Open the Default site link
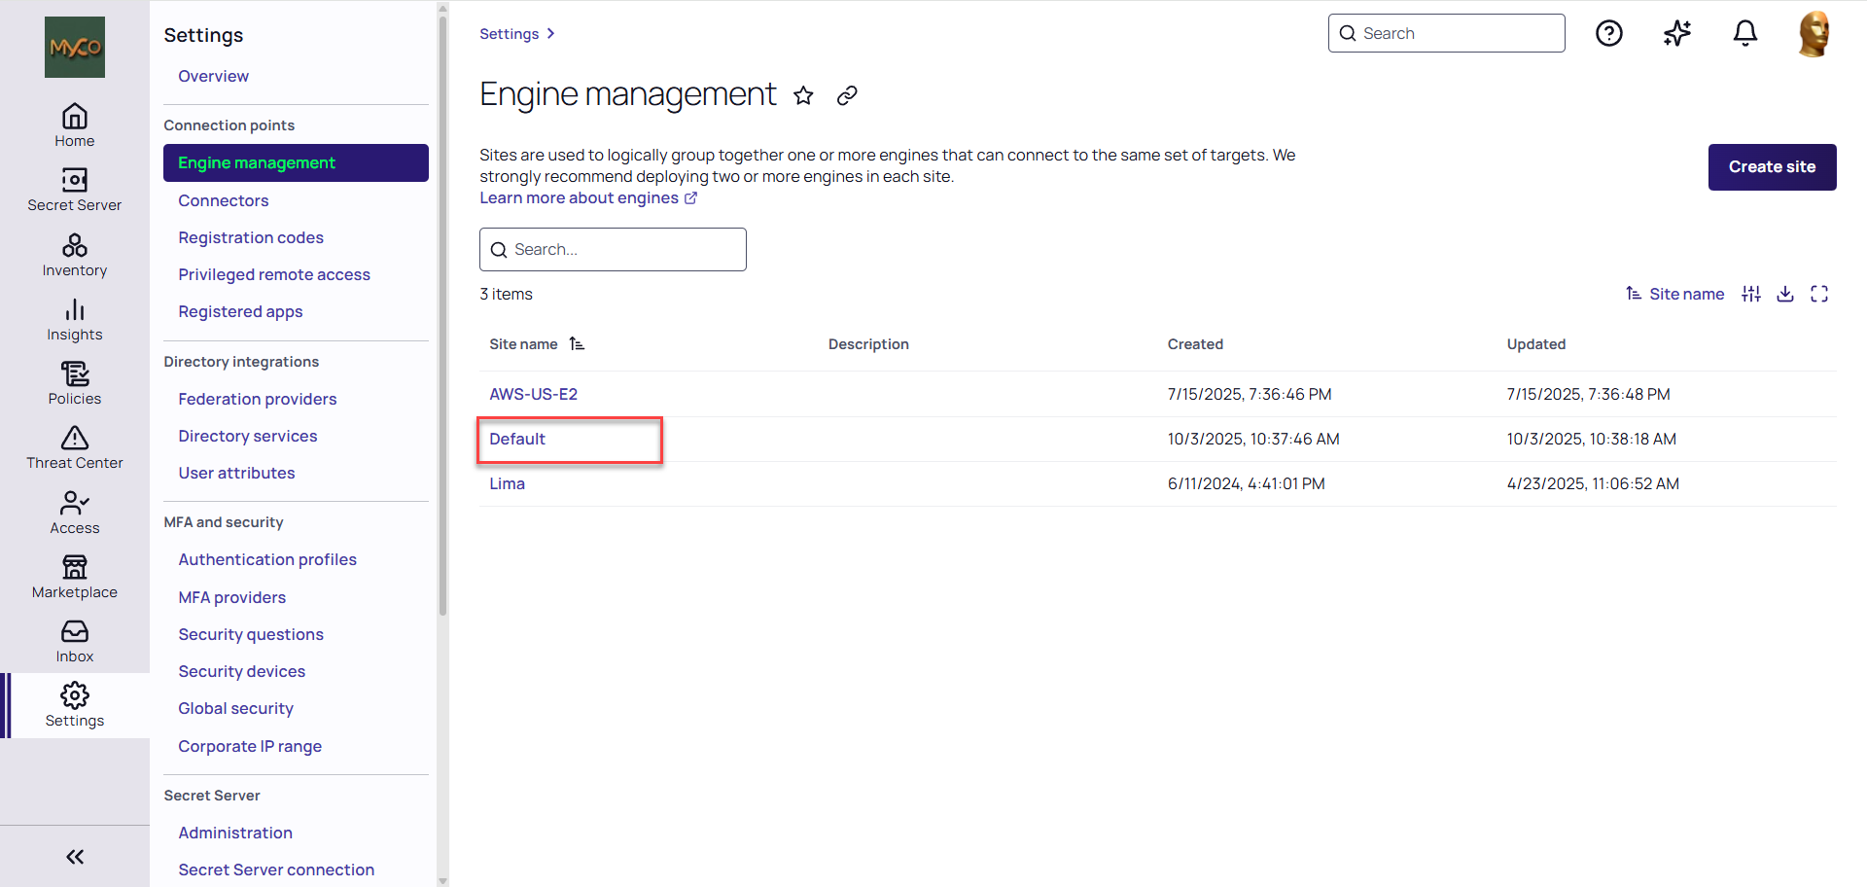The image size is (1867, 887). click(517, 440)
